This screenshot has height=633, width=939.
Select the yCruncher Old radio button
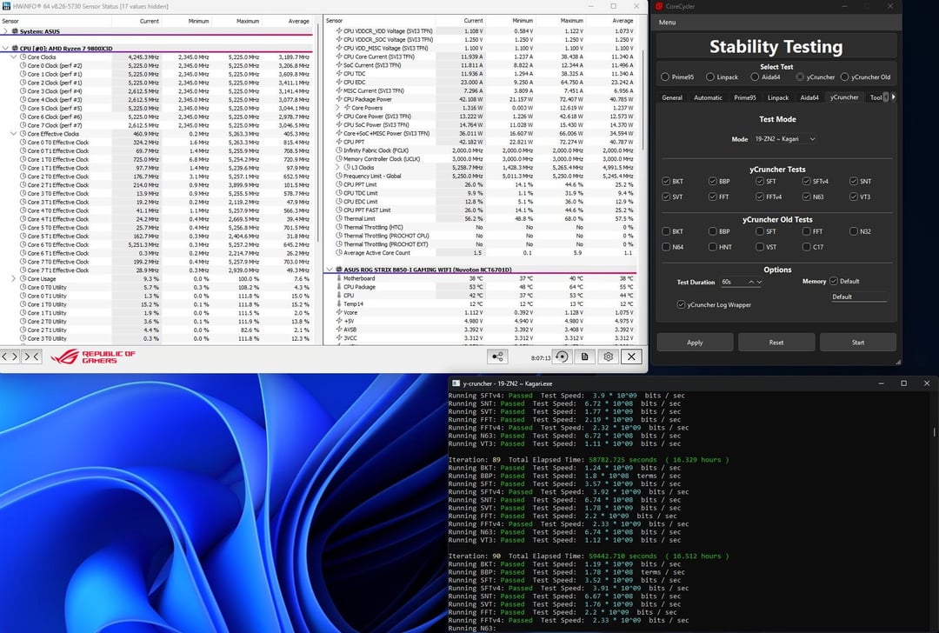tap(844, 77)
